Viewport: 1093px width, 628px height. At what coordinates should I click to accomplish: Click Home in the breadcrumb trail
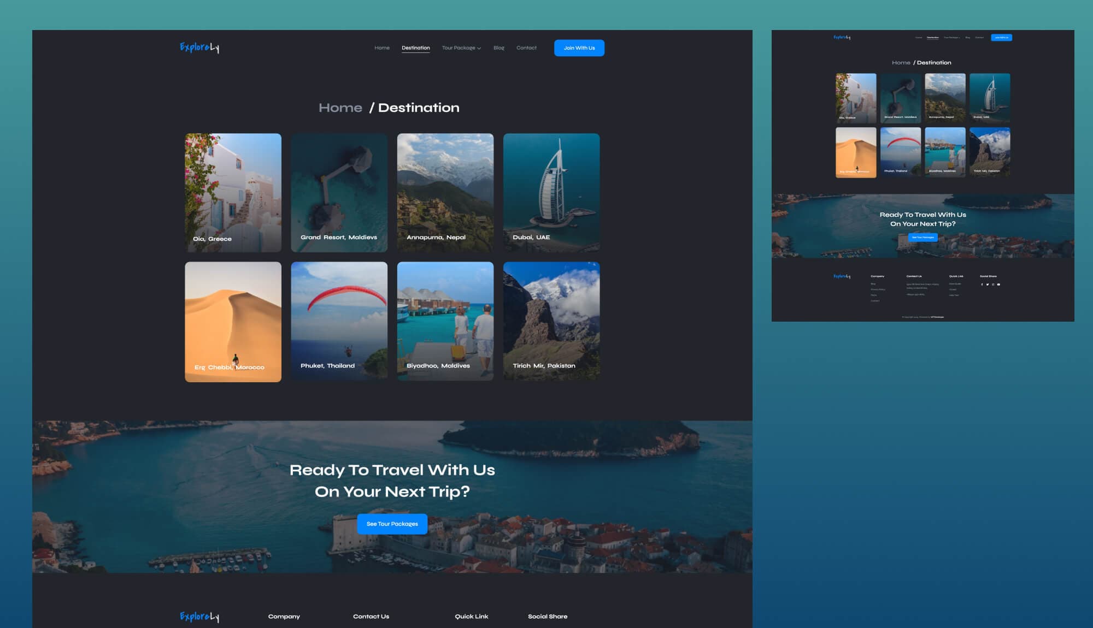(340, 108)
